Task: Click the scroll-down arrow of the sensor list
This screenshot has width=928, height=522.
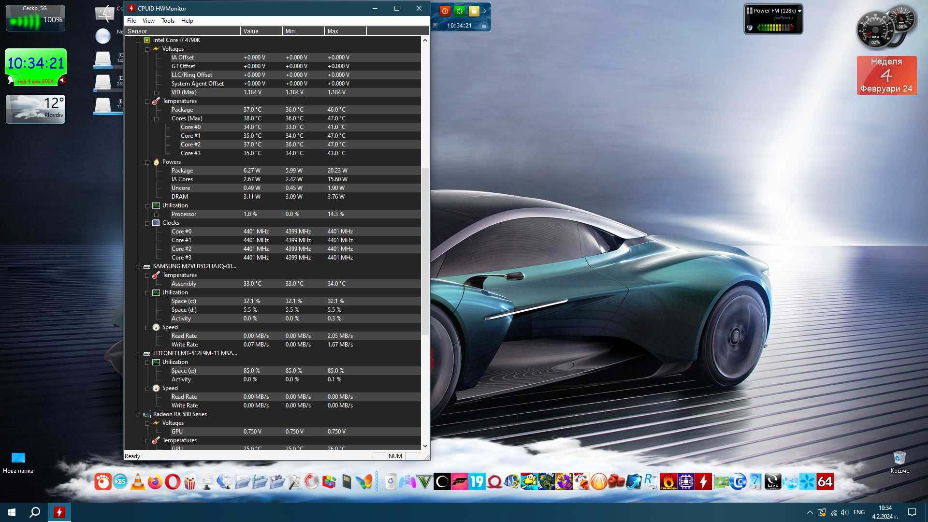Action: pyautogui.click(x=425, y=446)
